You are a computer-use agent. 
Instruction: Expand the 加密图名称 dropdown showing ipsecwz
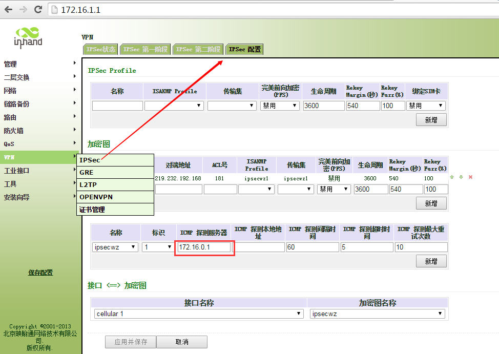(377, 314)
